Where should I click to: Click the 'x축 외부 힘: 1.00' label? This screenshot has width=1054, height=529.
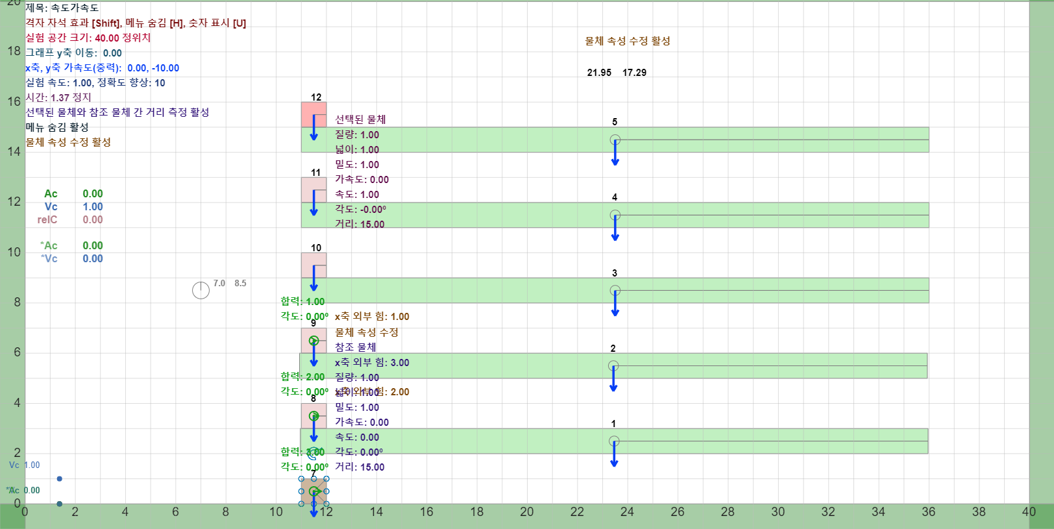(372, 316)
